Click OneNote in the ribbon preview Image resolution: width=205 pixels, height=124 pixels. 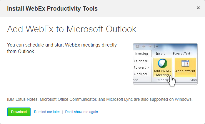[141, 74]
